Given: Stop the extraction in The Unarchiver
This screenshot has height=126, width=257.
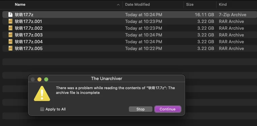Looking at the screenshot, I should 140,109.
